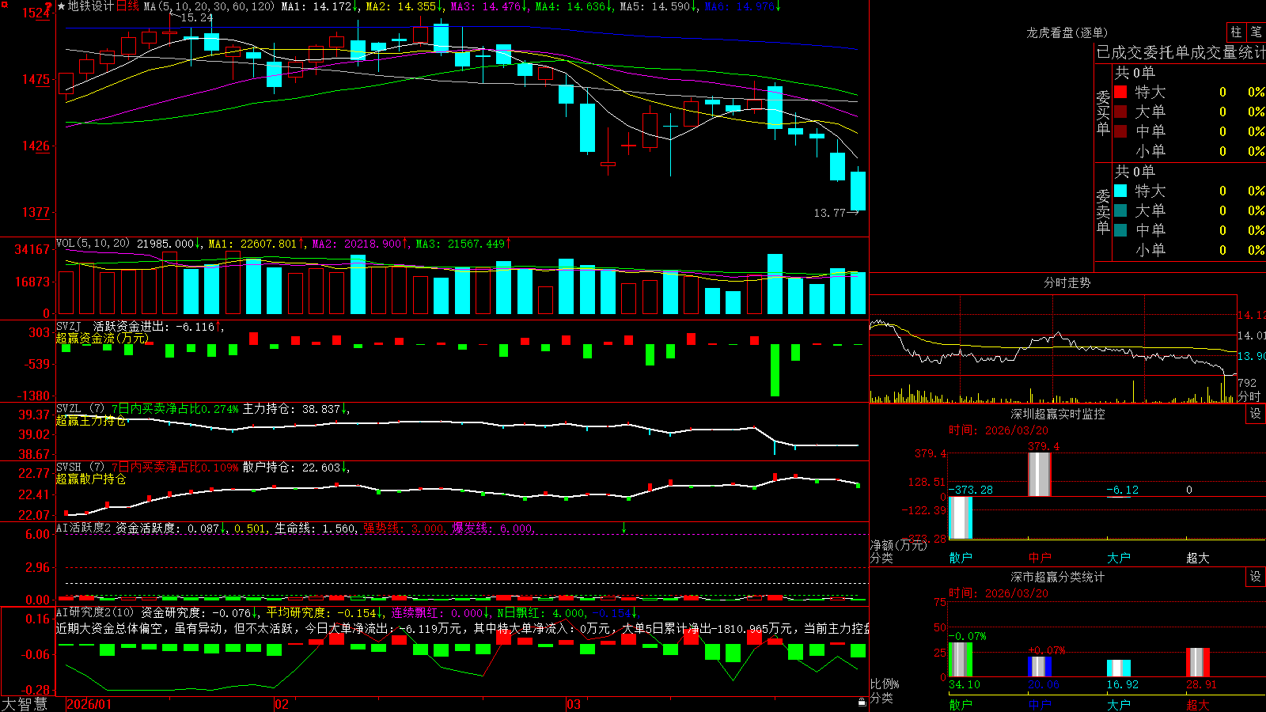Click the 柱 button in 龙虎看盘 panel
1266x712 pixels.
pyautogui.click(x=1236, y=32)
